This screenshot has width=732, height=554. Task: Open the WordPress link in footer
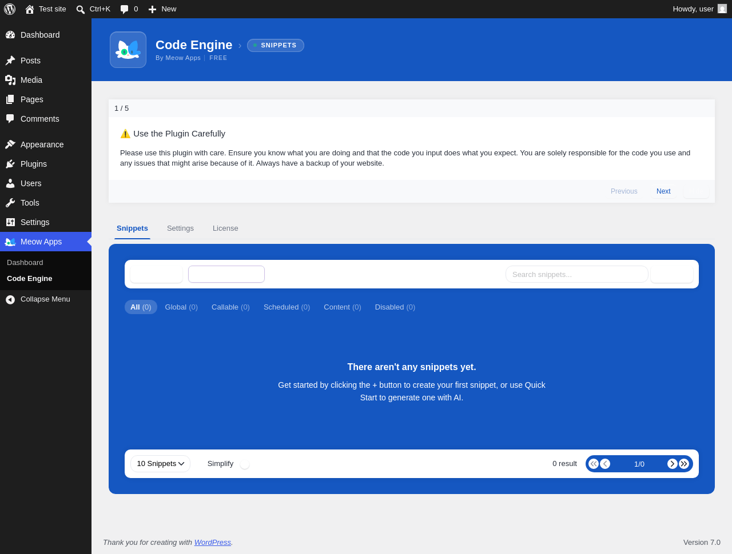[213, 543]
